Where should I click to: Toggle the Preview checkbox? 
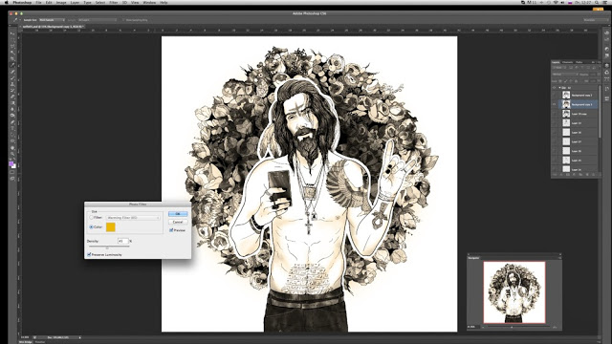click(x=171, y=230)
